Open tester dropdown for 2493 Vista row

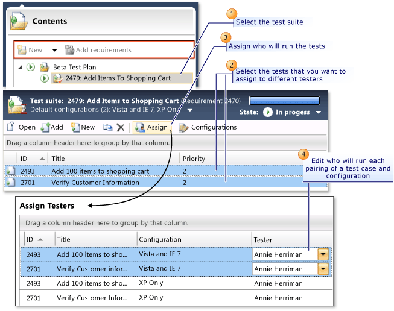[x=323, y=254]
